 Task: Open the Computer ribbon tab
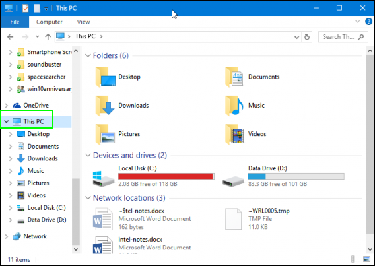pyautogui.click(x=50, y=22)
